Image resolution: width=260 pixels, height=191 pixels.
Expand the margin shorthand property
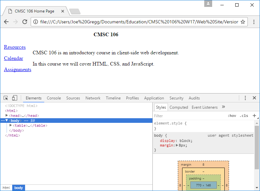click(177, 145)
